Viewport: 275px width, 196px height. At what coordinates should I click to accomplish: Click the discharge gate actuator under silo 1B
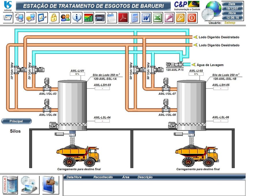tap(179, 134)
